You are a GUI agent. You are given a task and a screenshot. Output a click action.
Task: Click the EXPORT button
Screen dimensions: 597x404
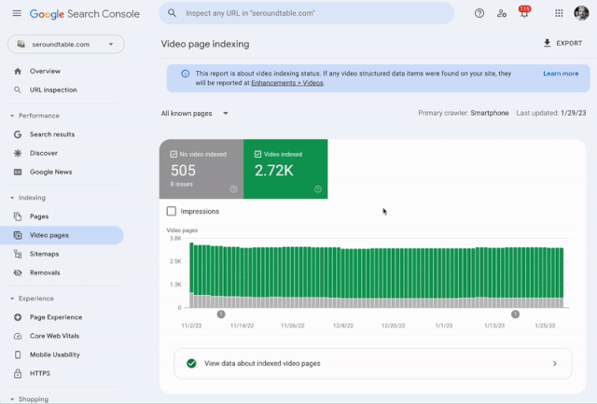tap(562, 44)
